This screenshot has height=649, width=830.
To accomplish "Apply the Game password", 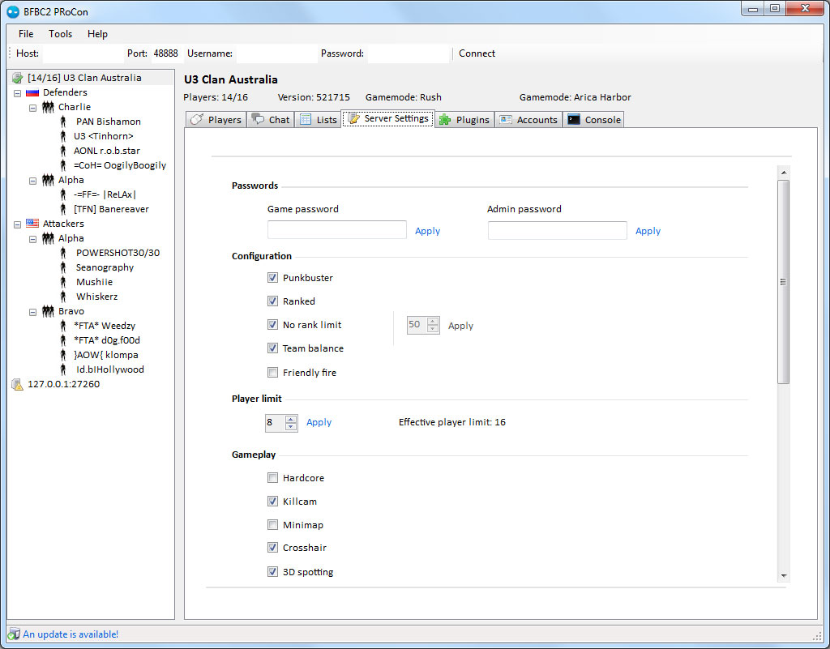I will [x=428, y=231].
